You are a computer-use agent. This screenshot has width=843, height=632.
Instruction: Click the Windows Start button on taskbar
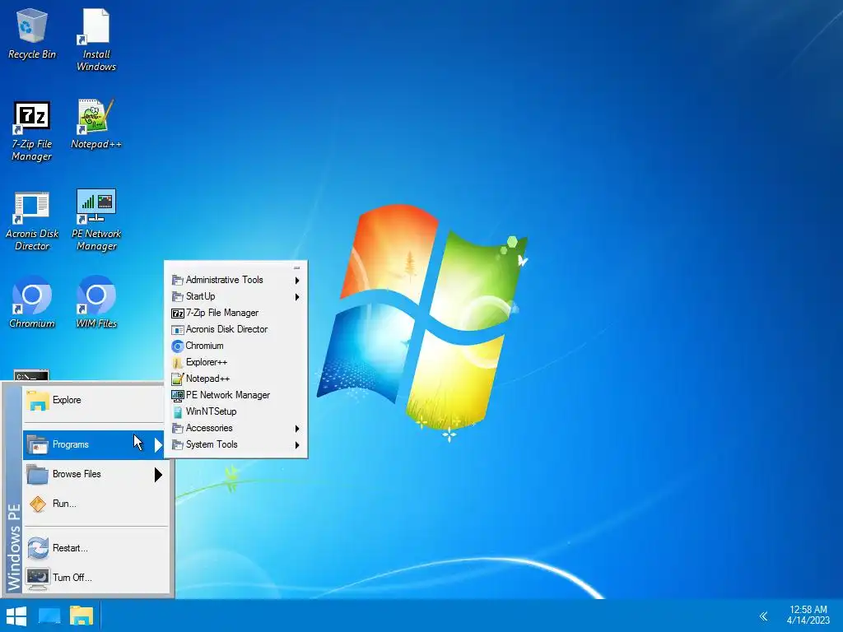click(x=16, y=616)
